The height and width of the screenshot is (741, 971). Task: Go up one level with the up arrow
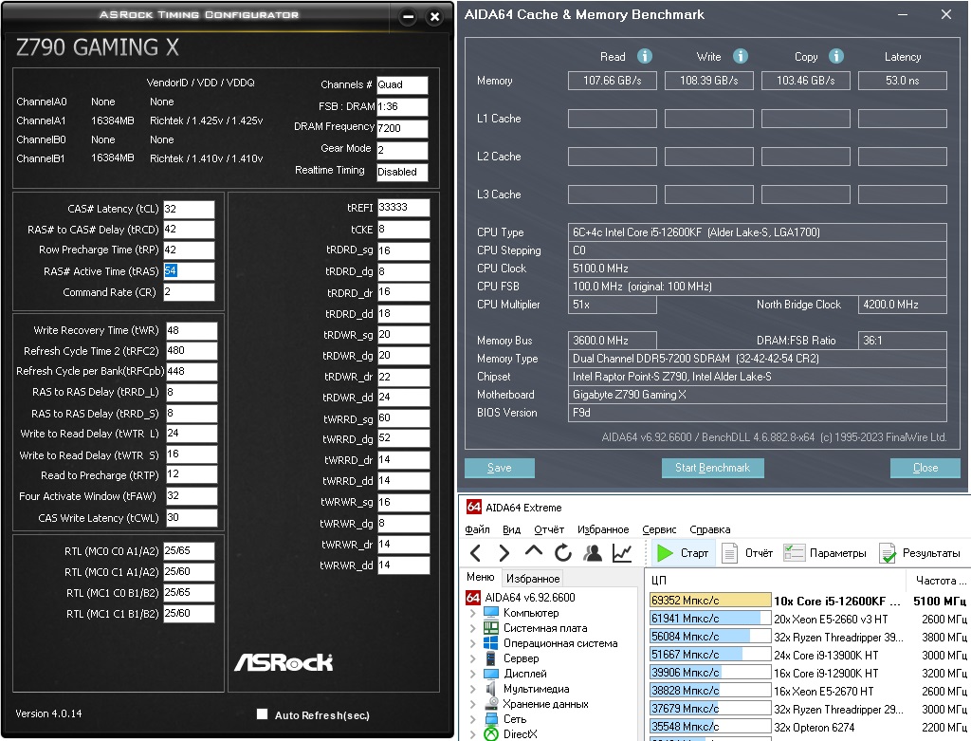[x=533, y=551]
